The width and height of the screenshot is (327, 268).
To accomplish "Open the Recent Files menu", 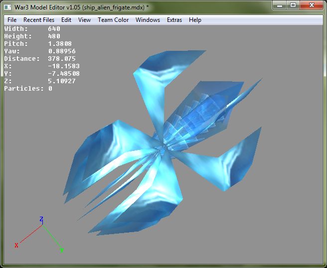I will (x=39, y=20).
